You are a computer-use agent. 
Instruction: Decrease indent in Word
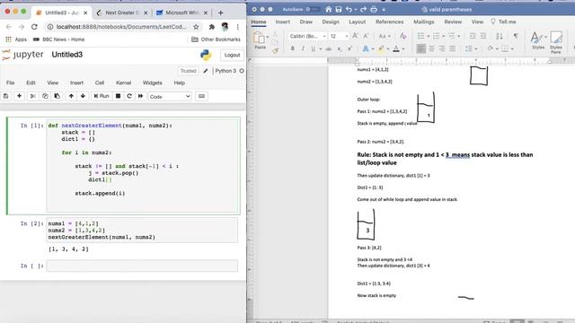click(473, 36)
